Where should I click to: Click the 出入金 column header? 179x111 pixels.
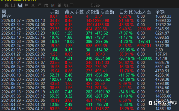[x=144, y=12]
